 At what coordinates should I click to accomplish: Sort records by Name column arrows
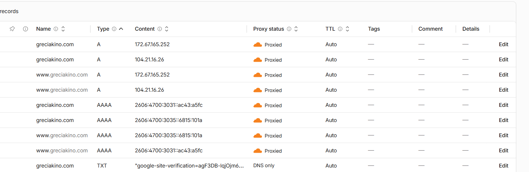(x=63, y=29)
